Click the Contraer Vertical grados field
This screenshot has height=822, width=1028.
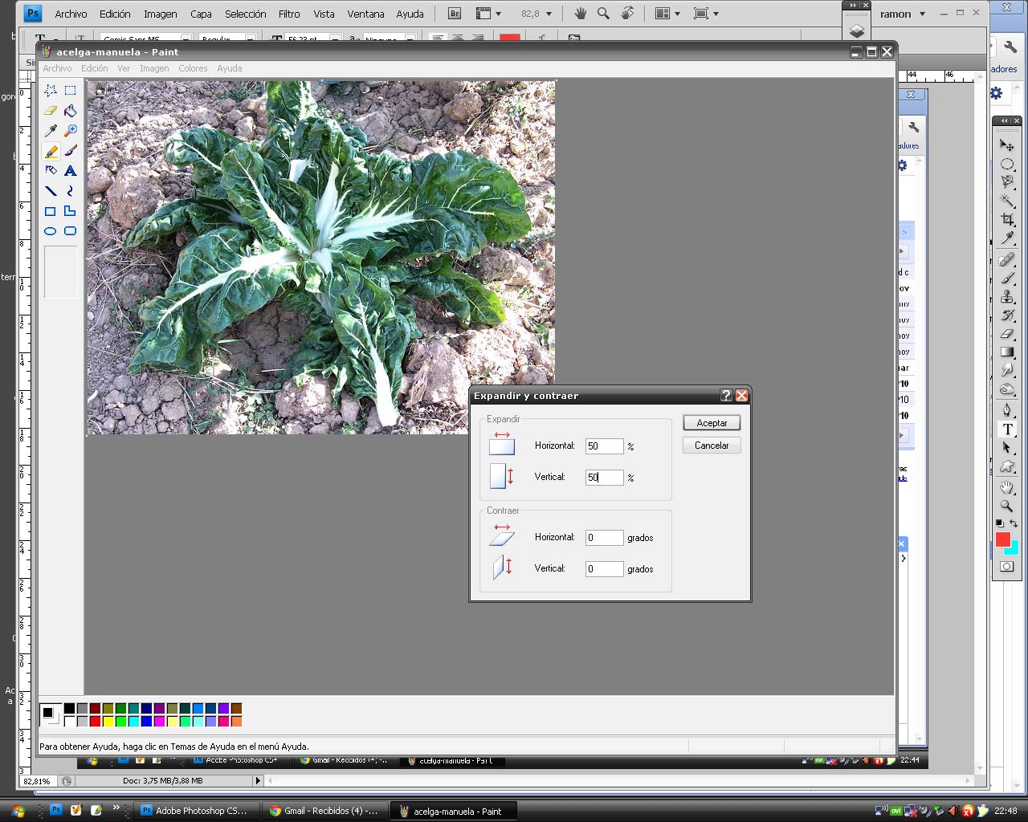tap(604, 569)
